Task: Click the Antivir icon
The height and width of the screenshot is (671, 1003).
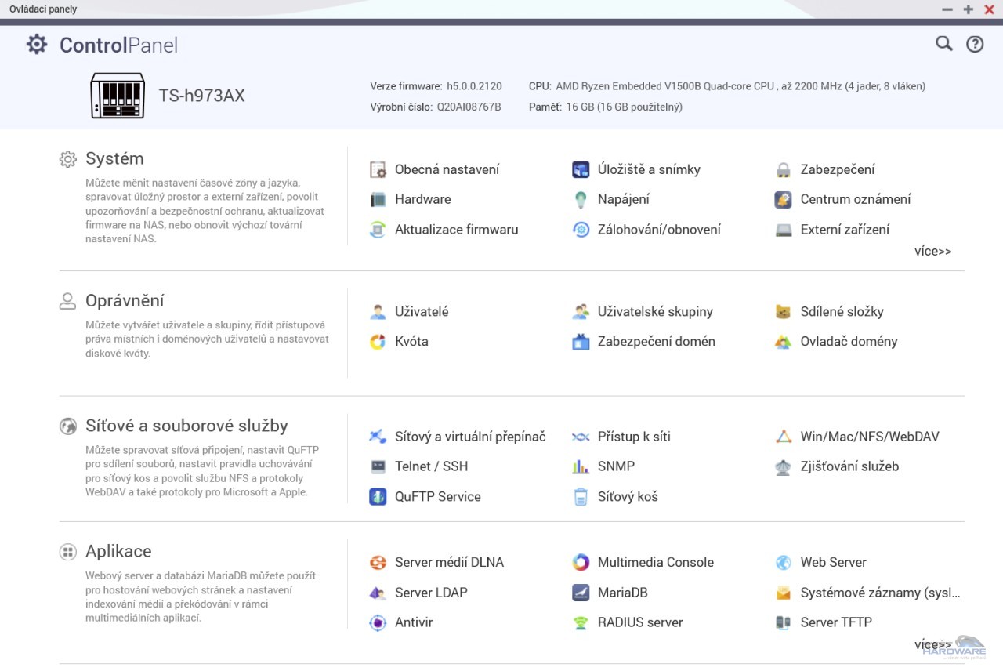Action: [x=378, y=623]
